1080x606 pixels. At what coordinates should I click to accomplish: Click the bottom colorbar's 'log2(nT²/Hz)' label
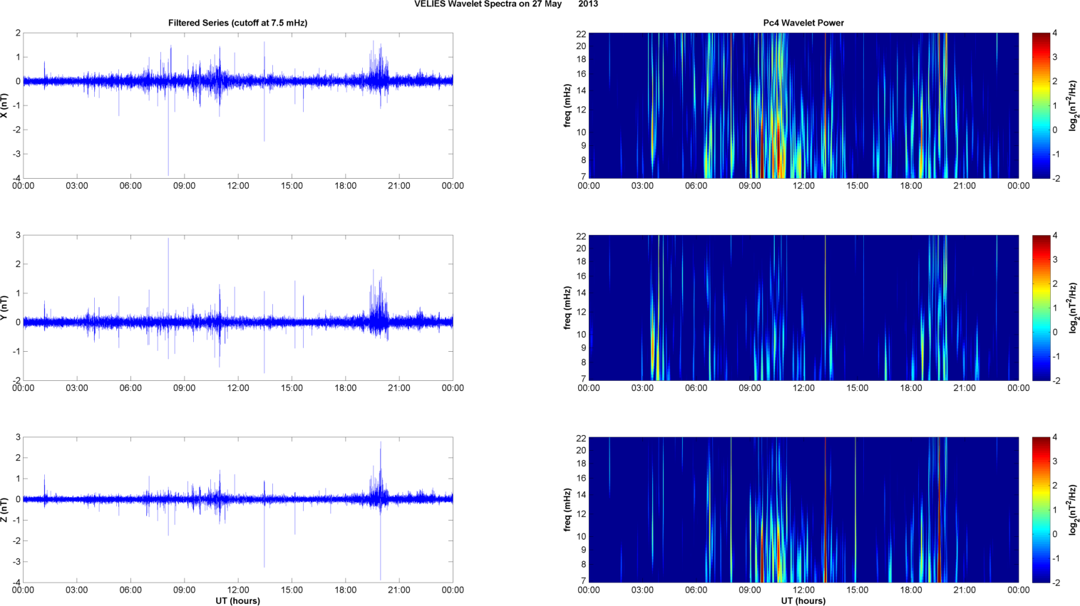tap(1073, 510)
